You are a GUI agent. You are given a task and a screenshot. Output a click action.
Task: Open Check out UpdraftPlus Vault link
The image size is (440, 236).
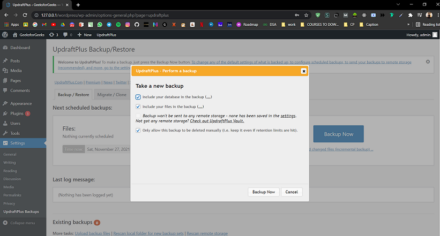point(217,121)
